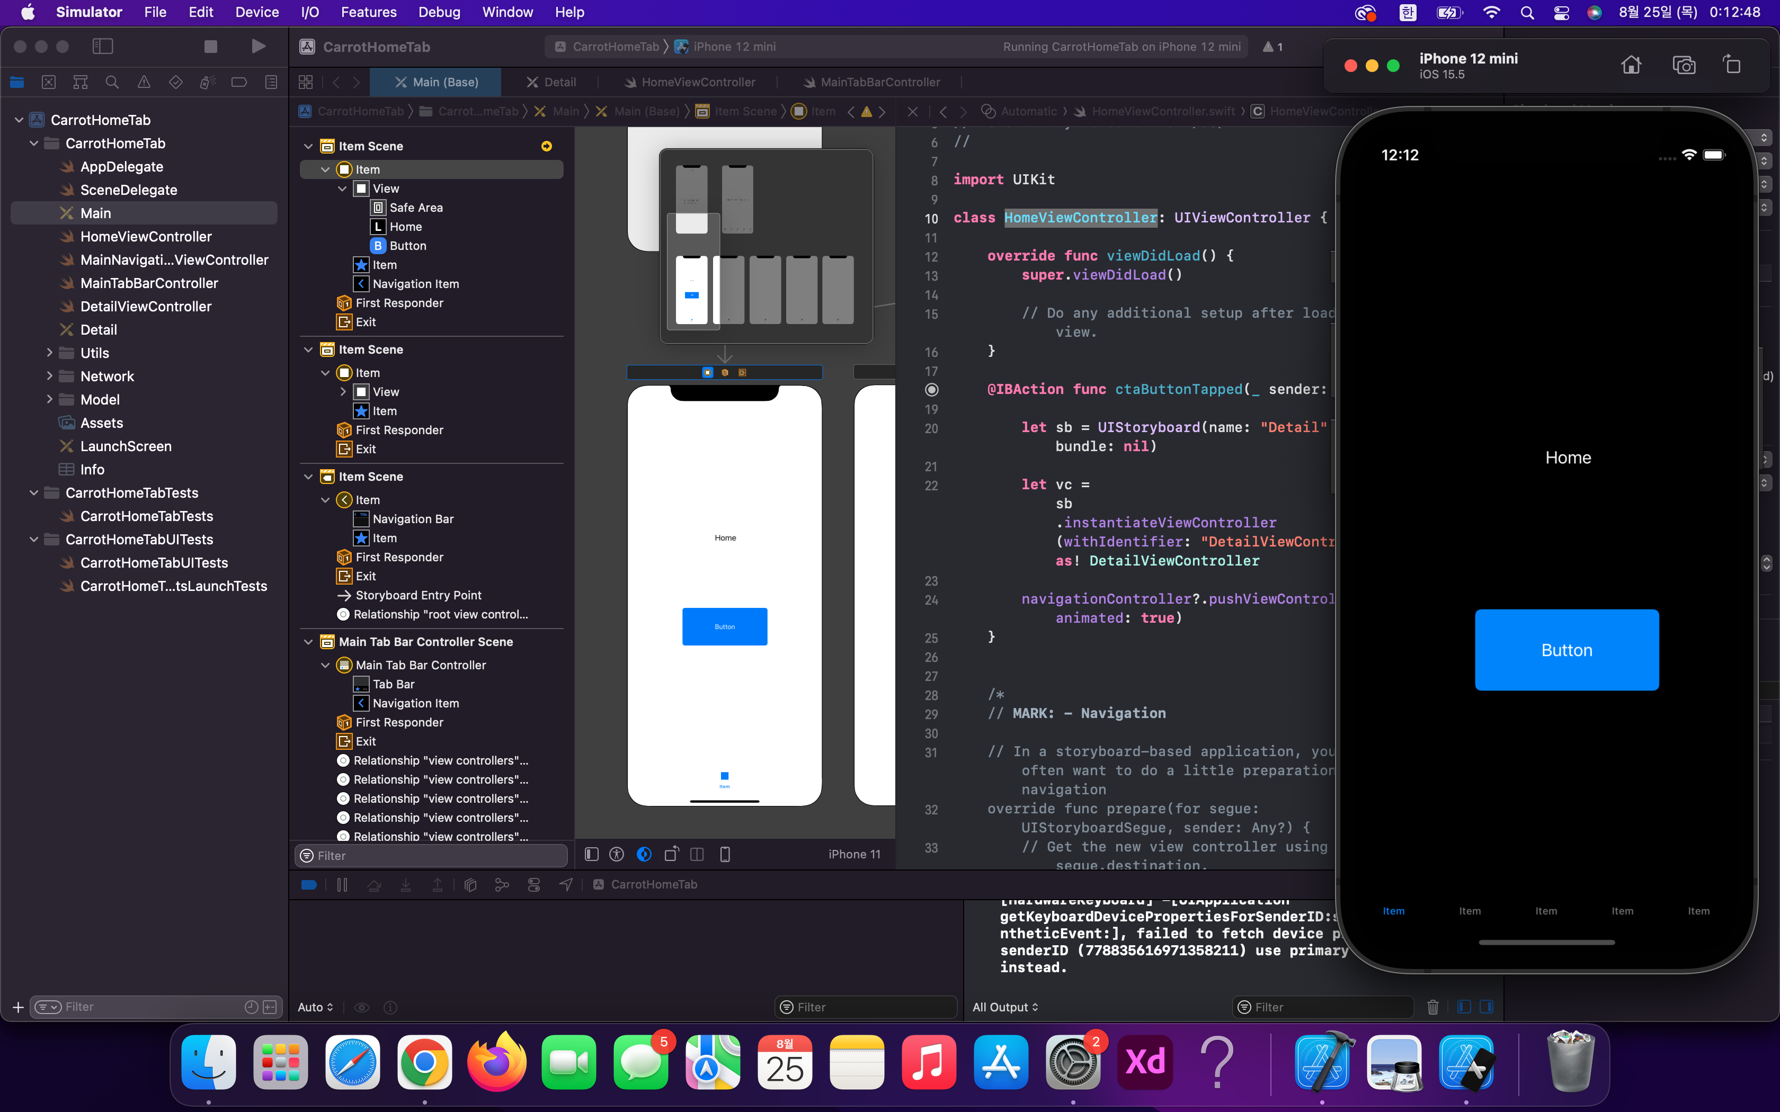Click the outline Filter field

tap(432, 855)
